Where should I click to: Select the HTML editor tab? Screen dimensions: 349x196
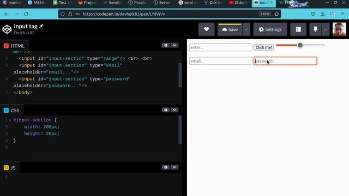(x=14, y=46)
